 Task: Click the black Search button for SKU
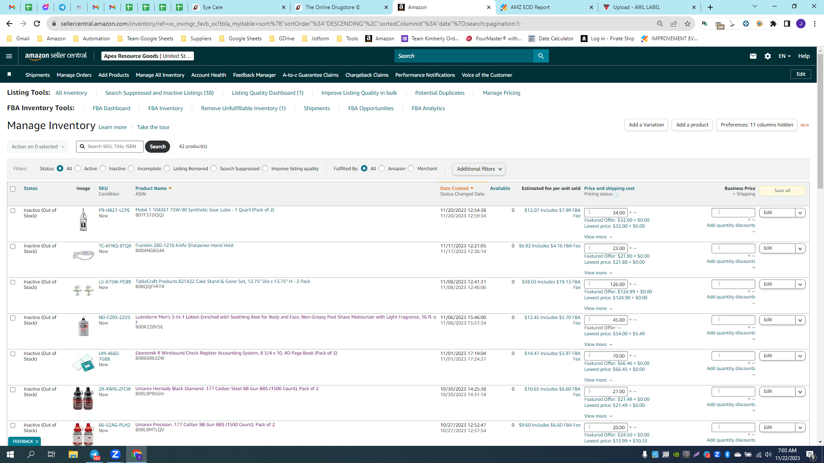[158, 147]
